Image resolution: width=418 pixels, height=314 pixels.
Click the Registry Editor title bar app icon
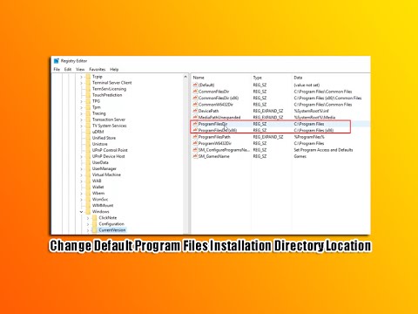coord(57,61)
